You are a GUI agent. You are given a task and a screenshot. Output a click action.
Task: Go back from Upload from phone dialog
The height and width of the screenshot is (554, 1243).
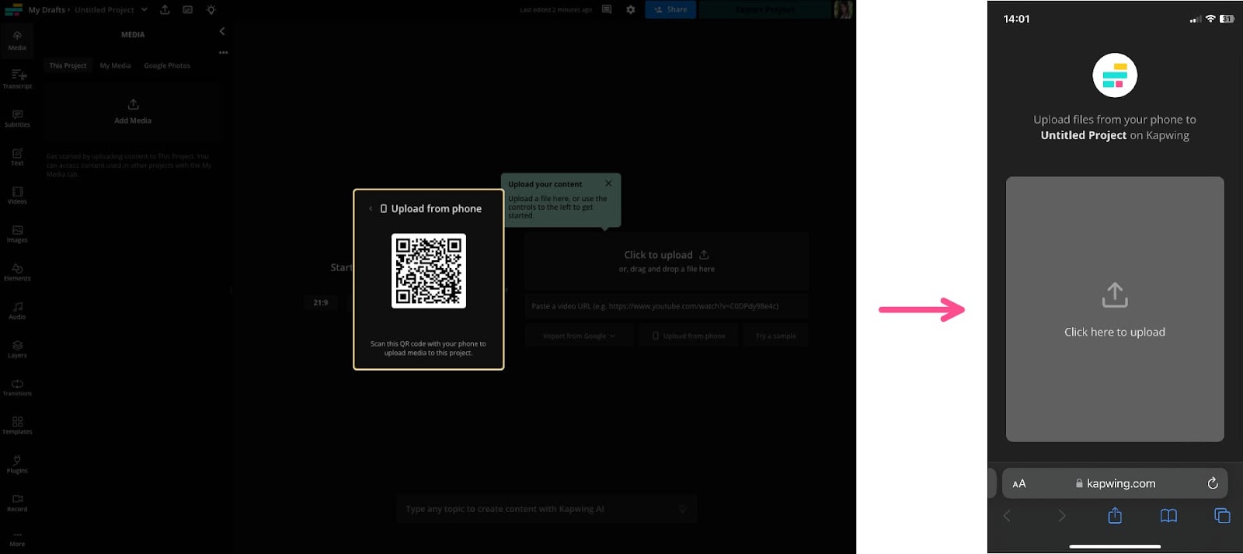[x=371, y=208]
